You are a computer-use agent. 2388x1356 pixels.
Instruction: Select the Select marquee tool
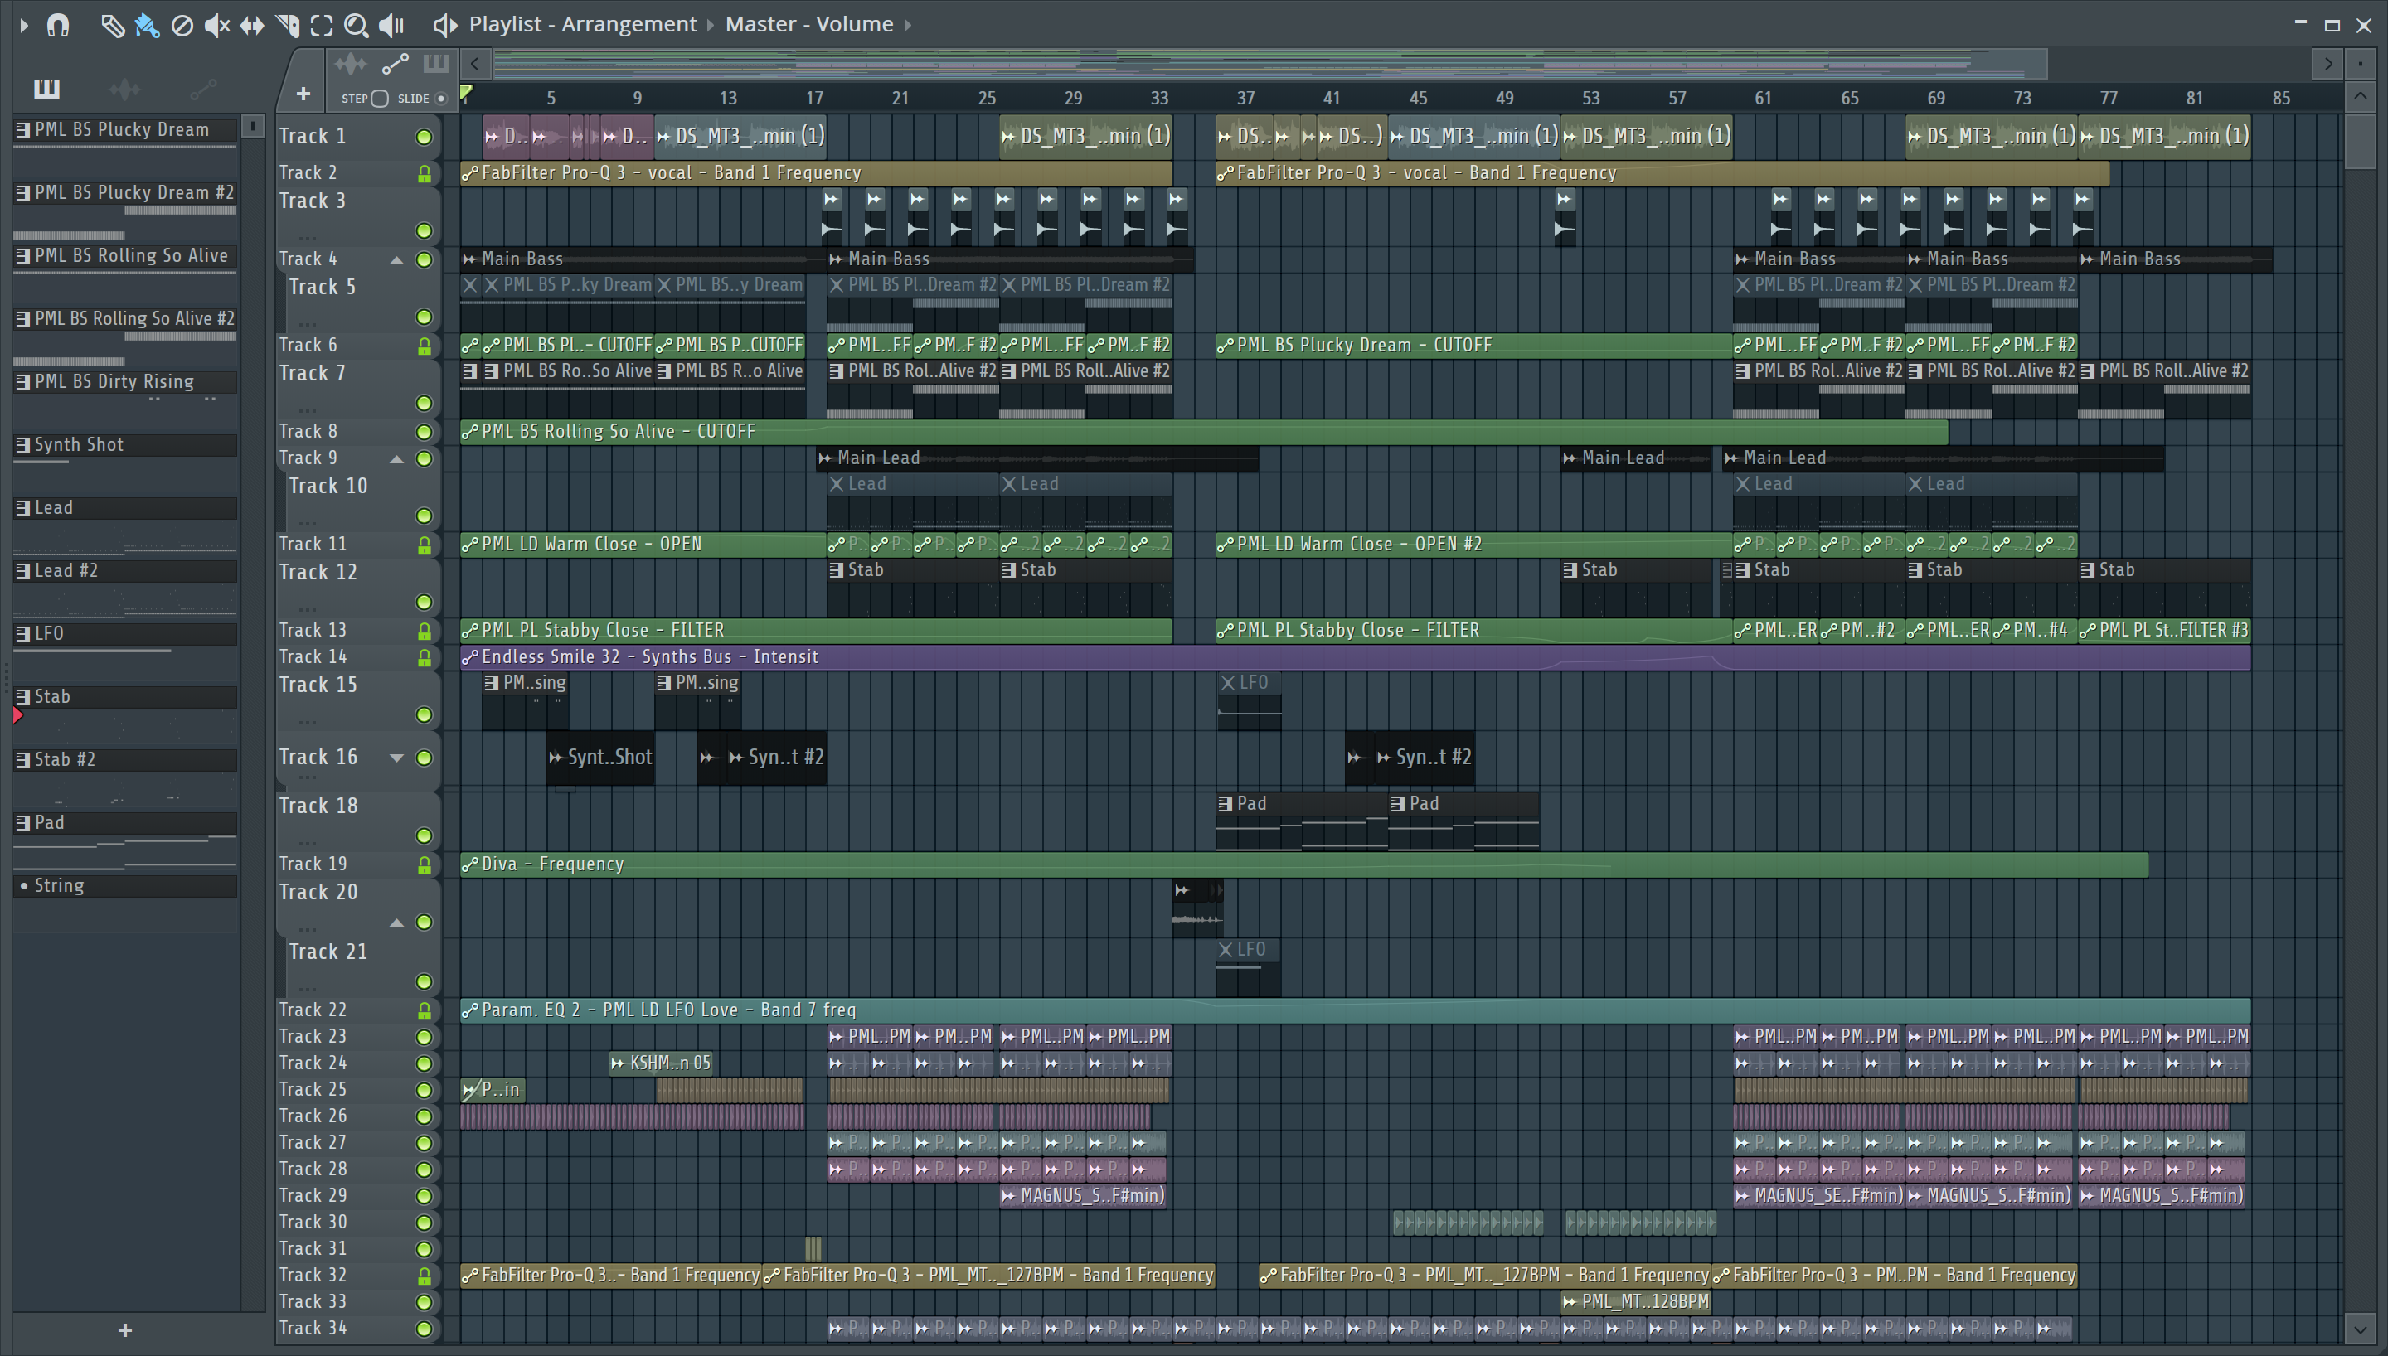coord(322,25)
